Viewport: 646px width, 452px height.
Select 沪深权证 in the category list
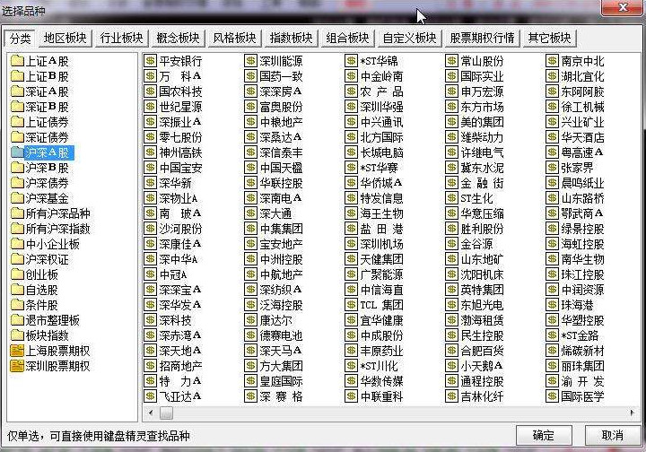47,259
